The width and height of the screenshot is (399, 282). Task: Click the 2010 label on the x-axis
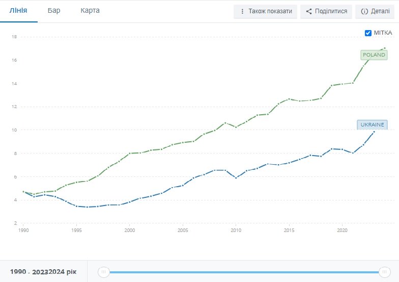236,230
